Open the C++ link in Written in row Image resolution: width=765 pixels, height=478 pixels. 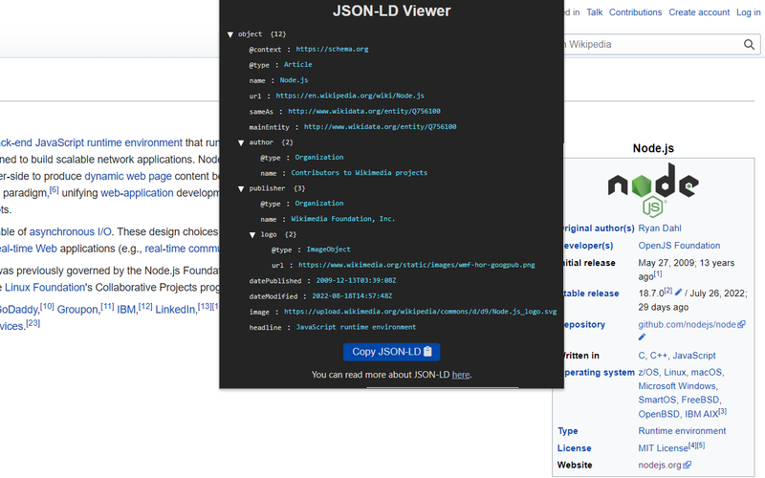point(659,356)
